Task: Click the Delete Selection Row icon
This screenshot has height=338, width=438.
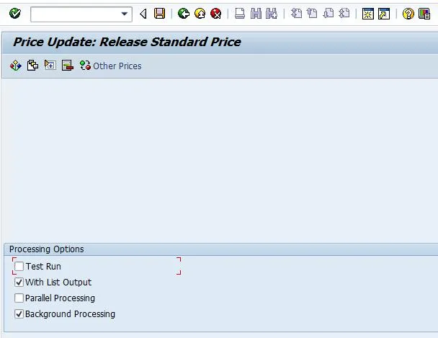Action: [x=68, y=66]
